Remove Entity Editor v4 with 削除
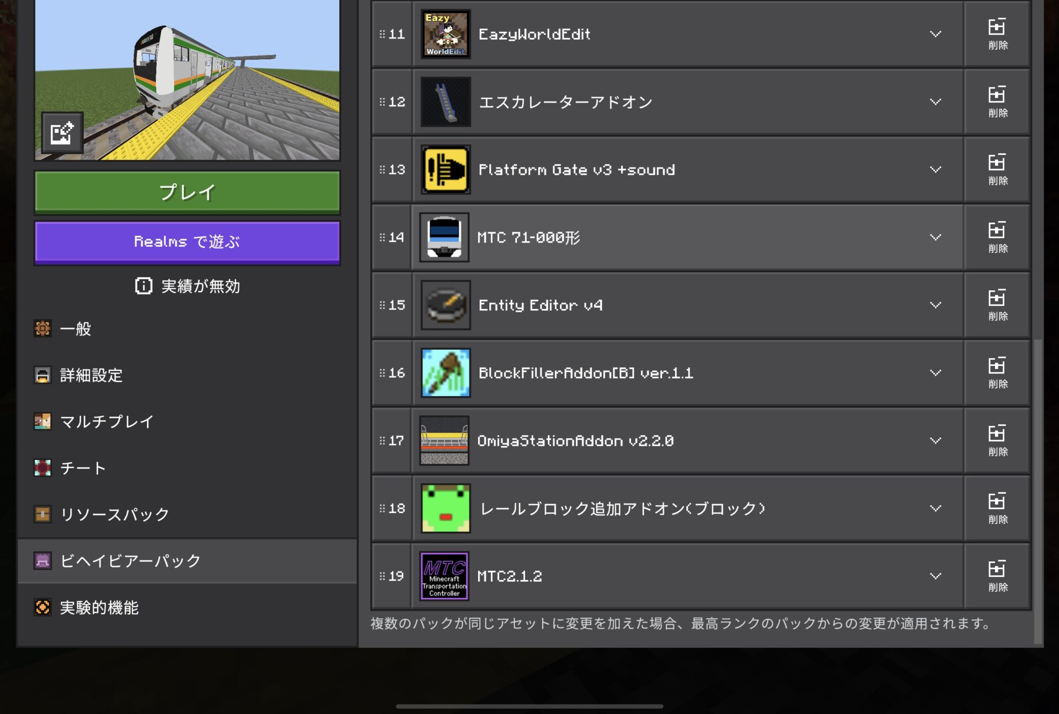 997,305
